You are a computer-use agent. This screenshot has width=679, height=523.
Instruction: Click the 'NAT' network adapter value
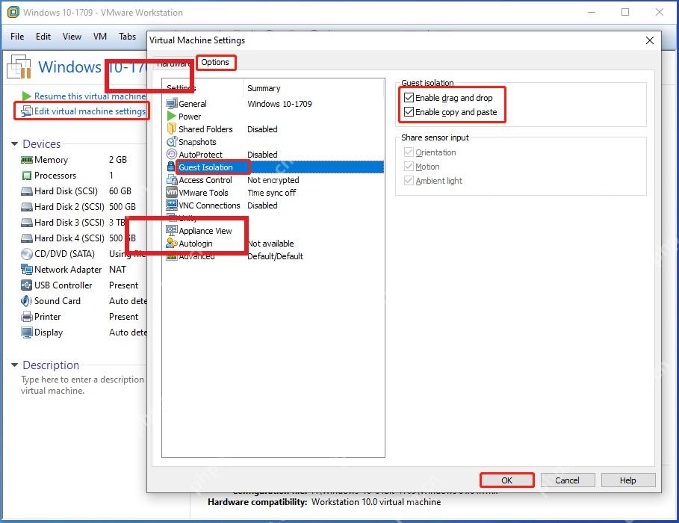(117, 270)
